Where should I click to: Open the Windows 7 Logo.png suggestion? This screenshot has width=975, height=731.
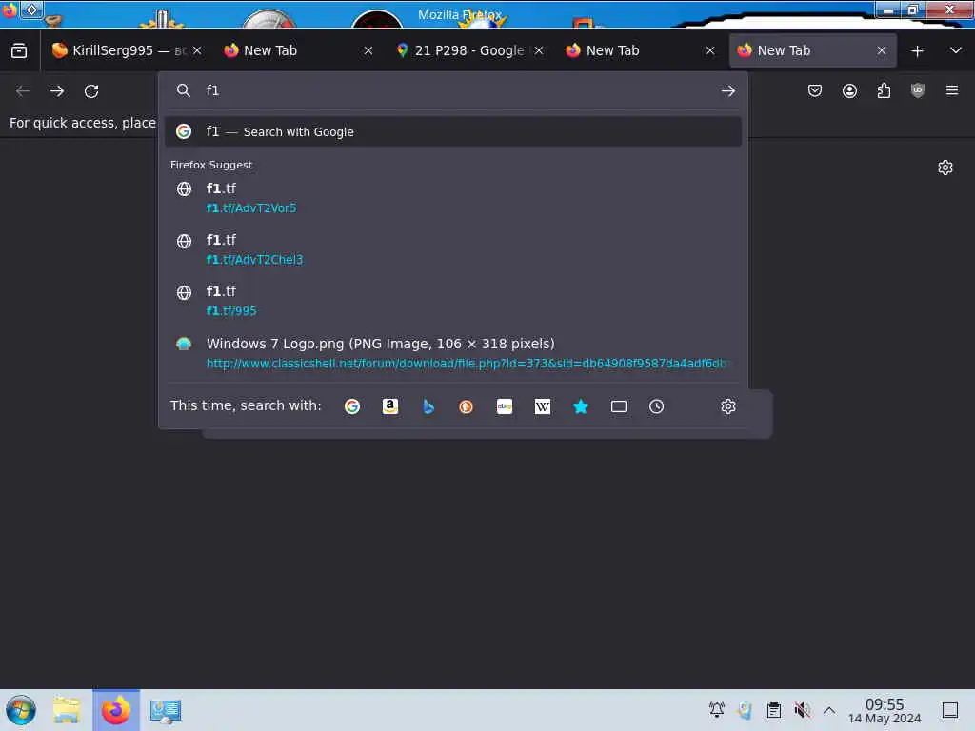(452, 353)
